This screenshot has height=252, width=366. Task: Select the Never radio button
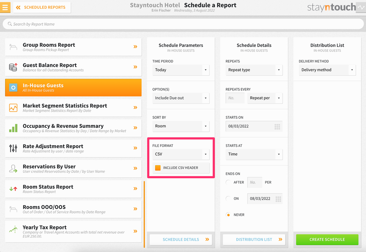(228, 215)
